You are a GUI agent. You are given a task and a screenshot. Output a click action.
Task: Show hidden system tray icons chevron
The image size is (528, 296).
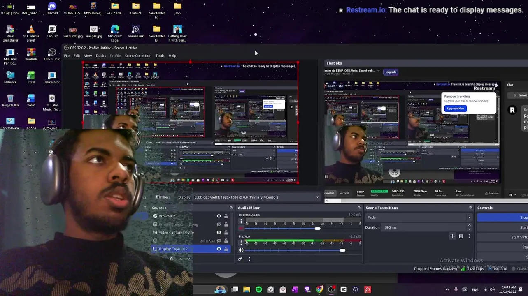point(447,289)
